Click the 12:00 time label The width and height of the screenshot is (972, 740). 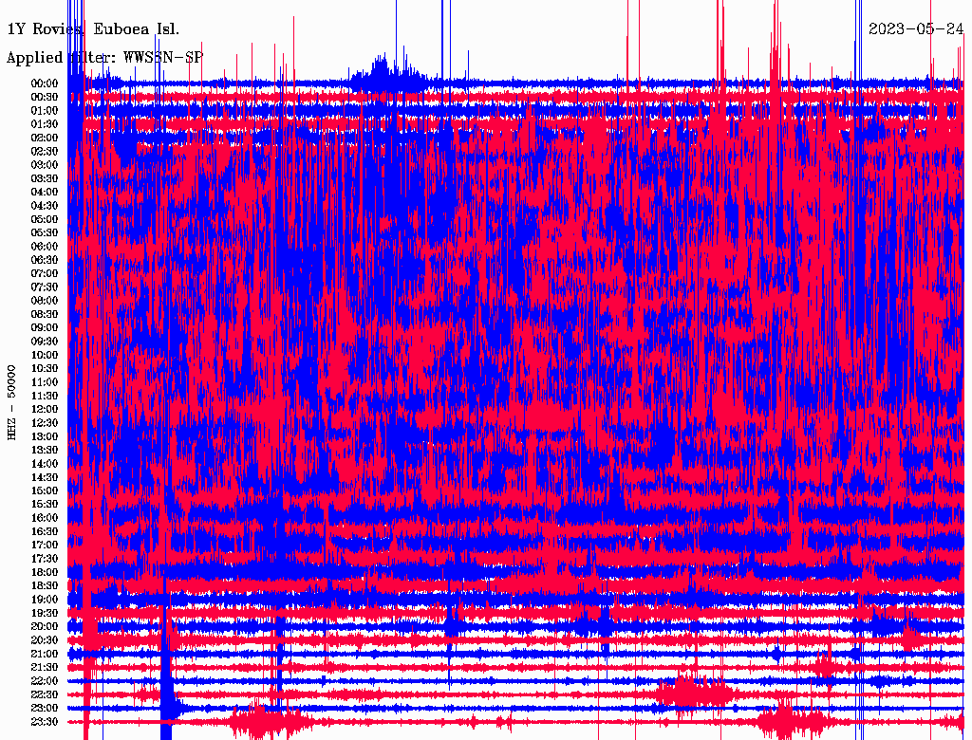(x=46, y=409)
